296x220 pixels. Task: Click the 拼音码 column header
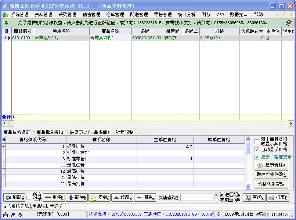click(173, 31)
